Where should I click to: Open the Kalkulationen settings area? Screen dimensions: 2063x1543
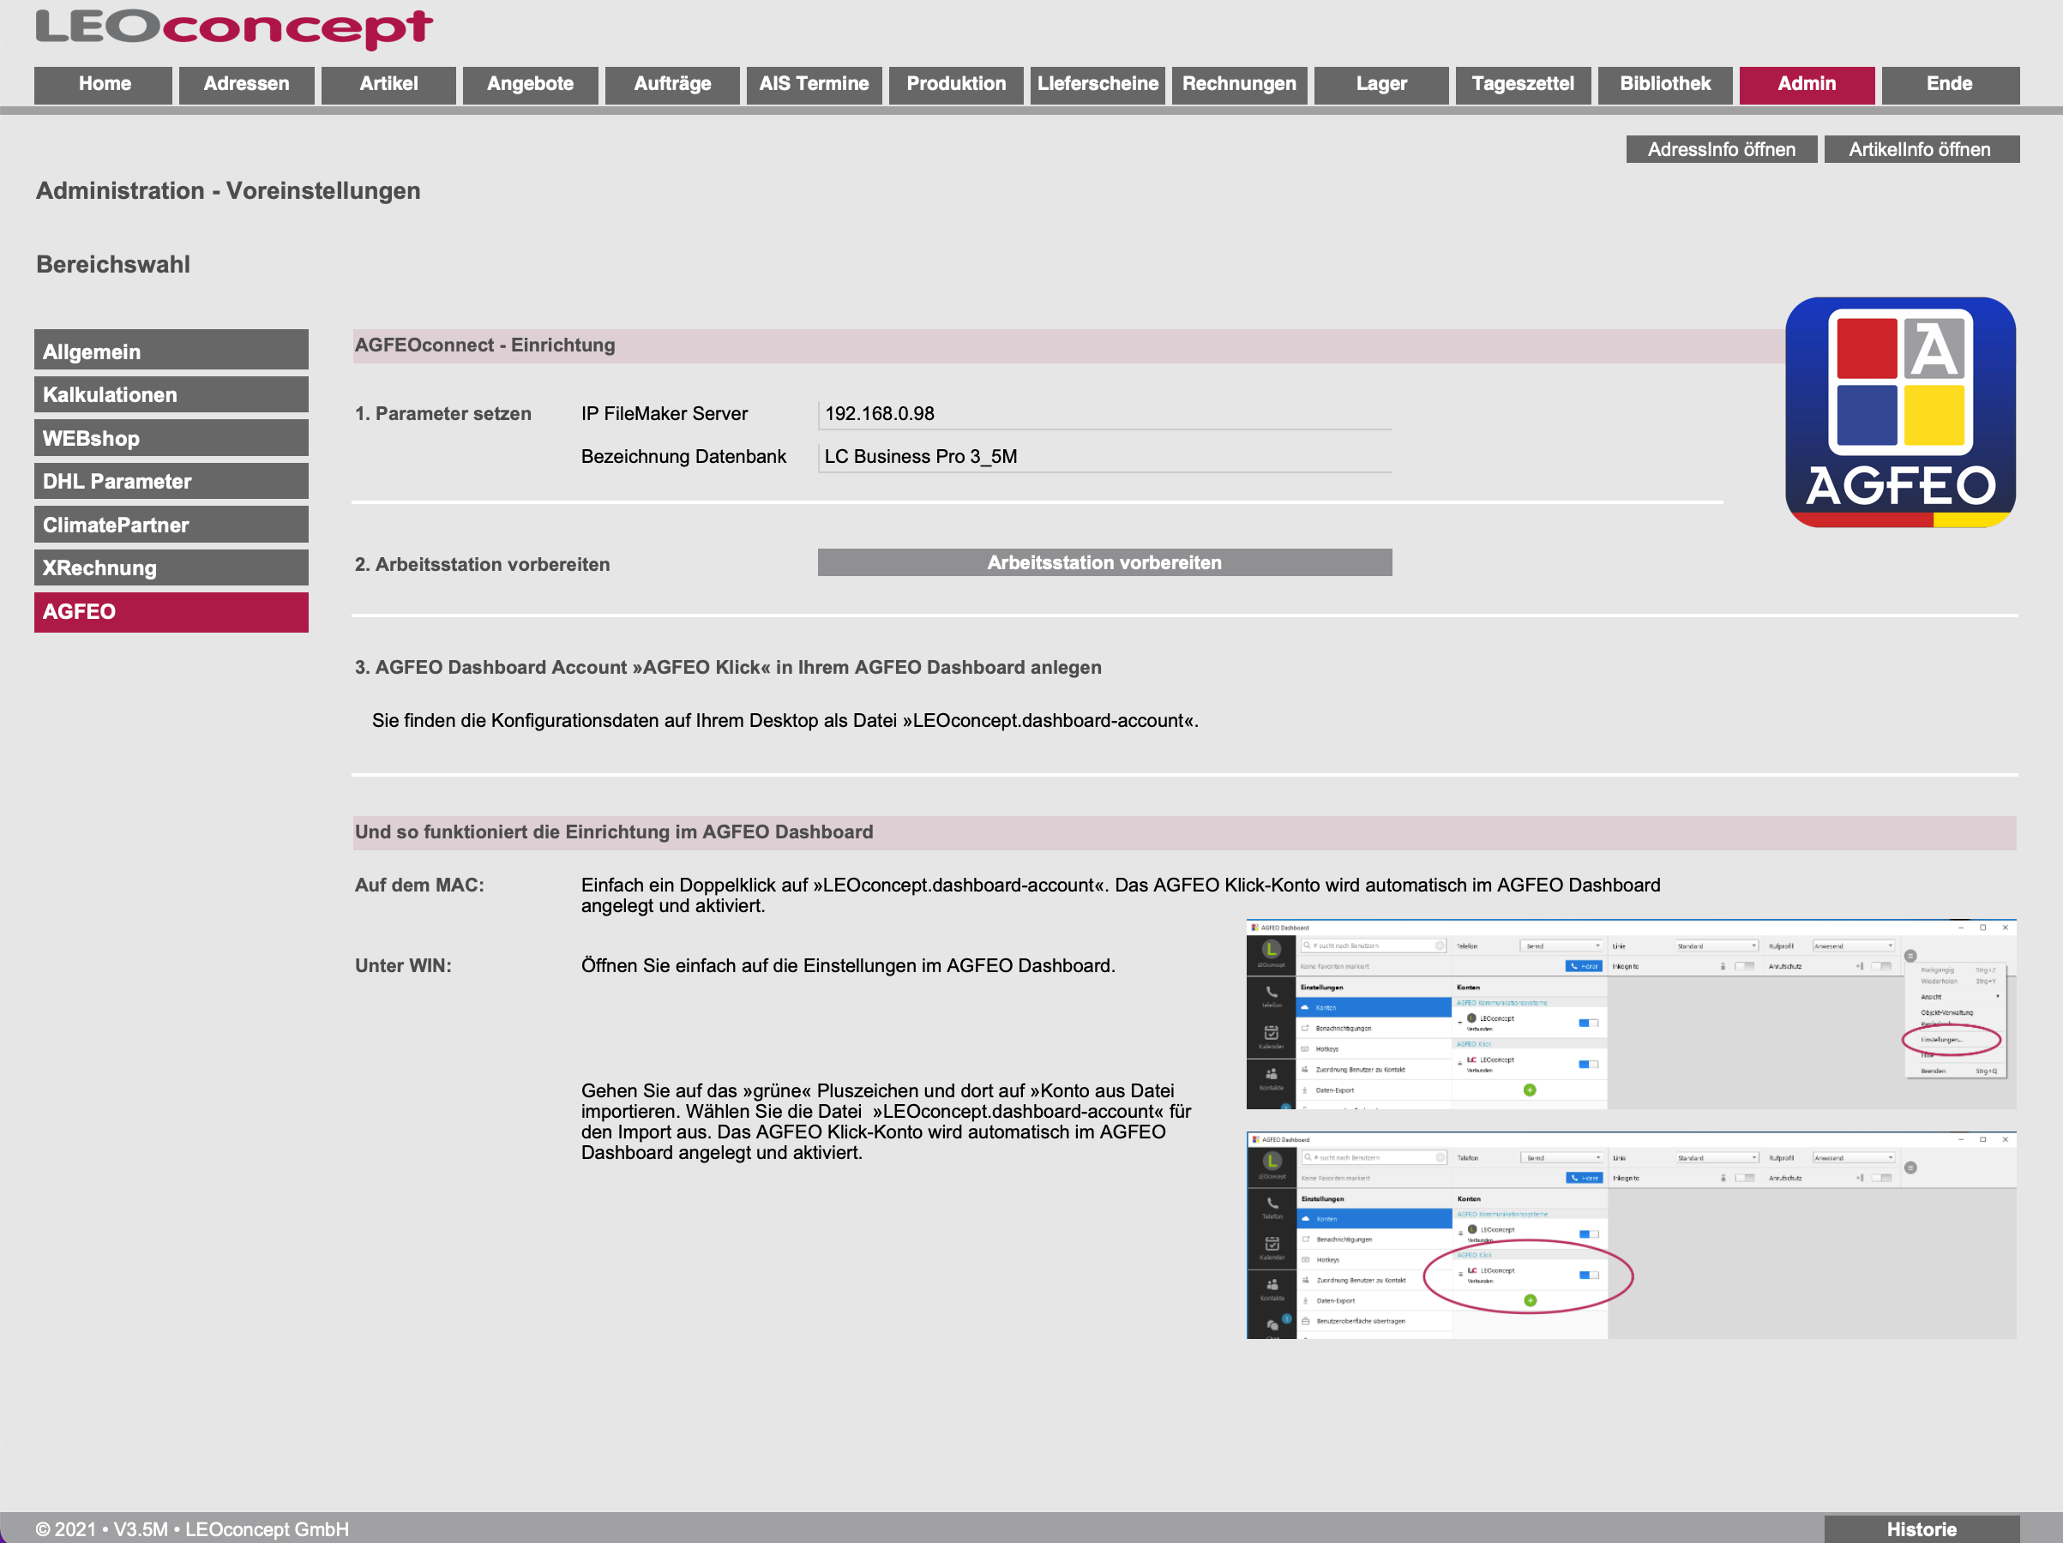(171, 394)
